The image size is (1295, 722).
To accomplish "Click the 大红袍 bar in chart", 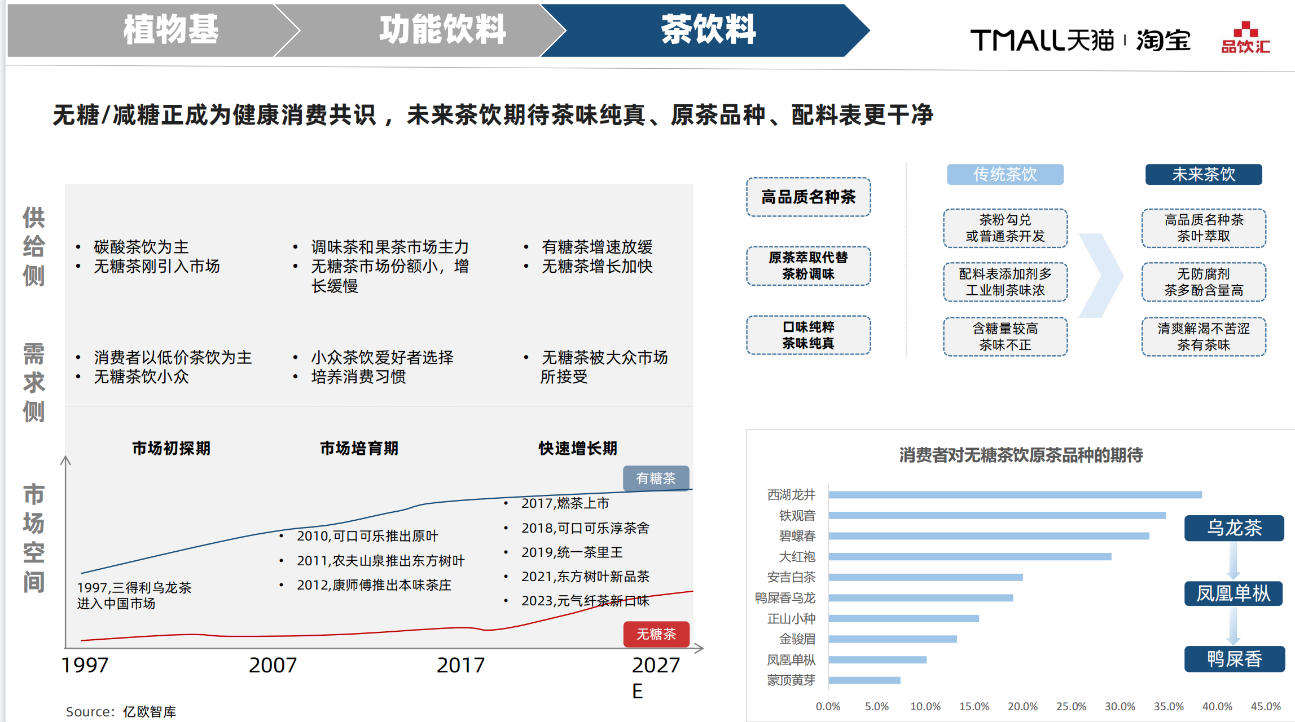I will coord(970,556).
